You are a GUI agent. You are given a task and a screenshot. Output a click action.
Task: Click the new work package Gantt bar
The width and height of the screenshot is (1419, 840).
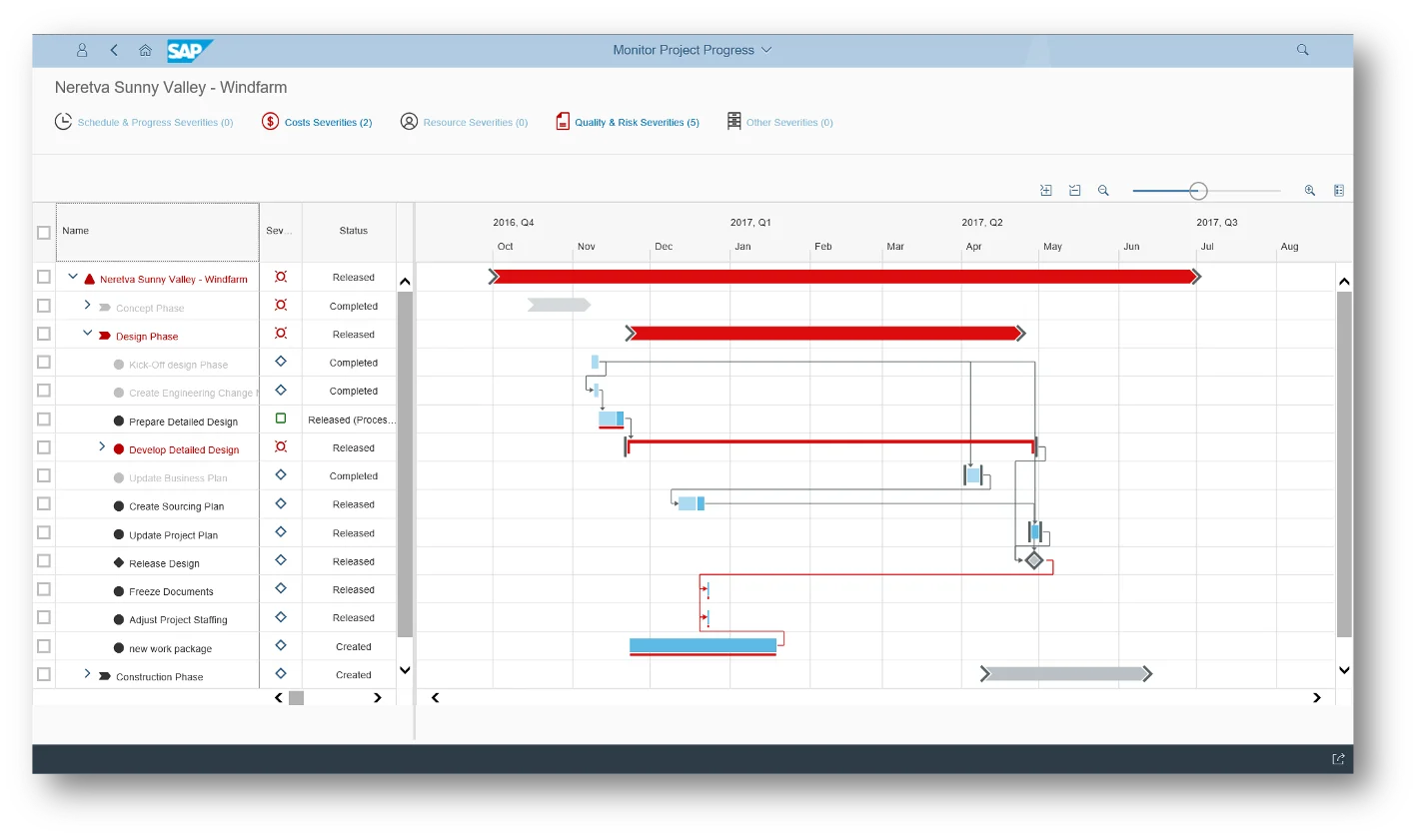(x=703, y=646)
